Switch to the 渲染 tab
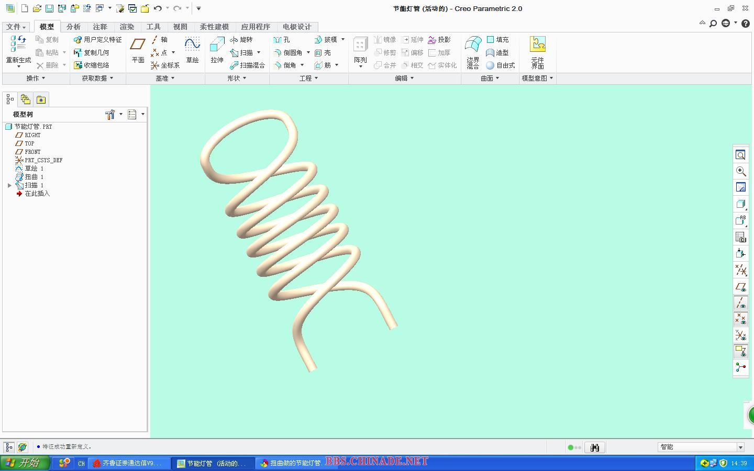Image resolution: width=754 pixels, height=471 pixels. click(127, 27)
